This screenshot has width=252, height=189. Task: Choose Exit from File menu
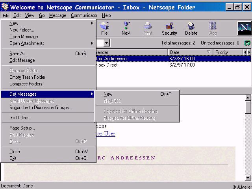coord(48,158)
